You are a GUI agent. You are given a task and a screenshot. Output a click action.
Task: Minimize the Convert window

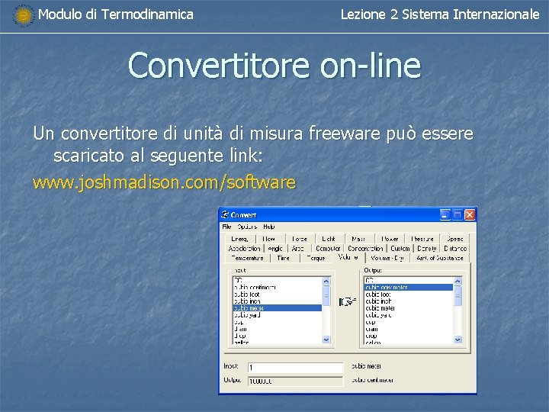[x=445, y=214]
